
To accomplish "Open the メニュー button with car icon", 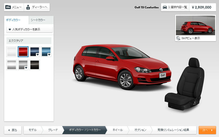I will point(14,7).
